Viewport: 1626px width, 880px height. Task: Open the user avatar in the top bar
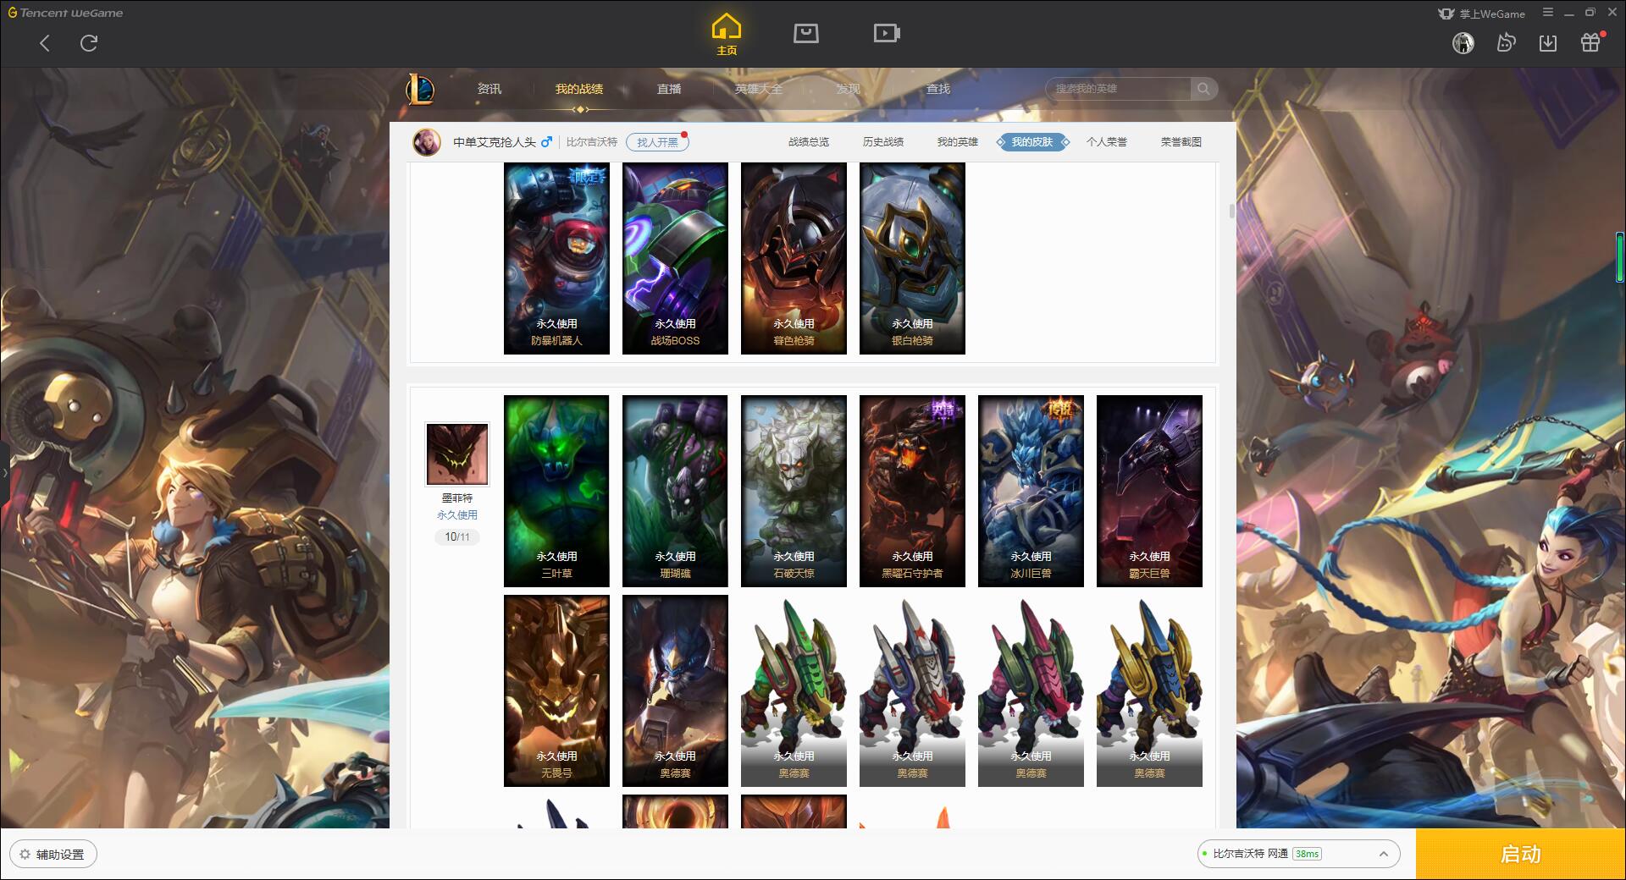[x=1463, y=42]
